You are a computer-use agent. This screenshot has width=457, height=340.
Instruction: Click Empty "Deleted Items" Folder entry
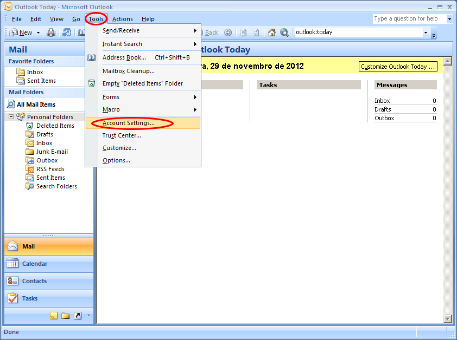(143, 83)
